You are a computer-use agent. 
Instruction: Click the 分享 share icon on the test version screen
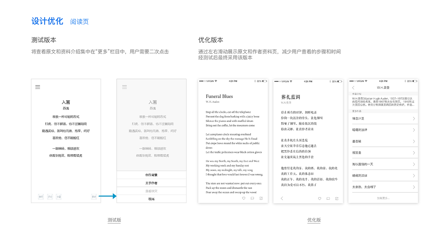59,197
